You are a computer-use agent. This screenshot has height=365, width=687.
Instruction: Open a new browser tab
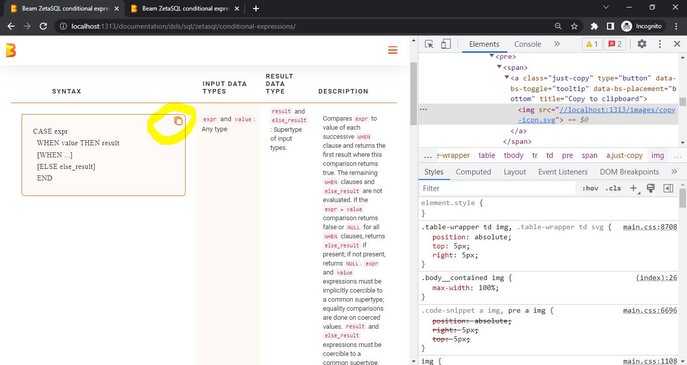[x=255, y=9]
